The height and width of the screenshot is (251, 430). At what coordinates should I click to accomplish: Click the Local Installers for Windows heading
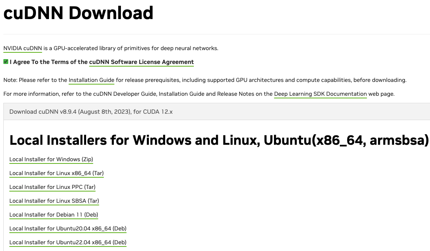point(219,140)
